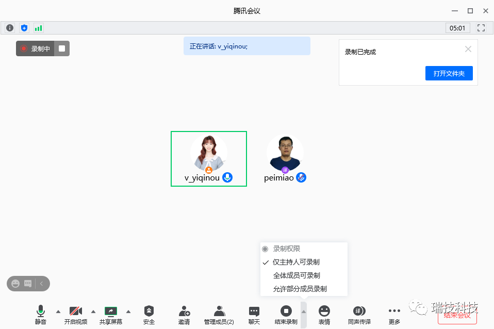The width and height of the screenshot is (494, 329).
Task: Collapse the floating pill with its arrow
Action: 41,284
